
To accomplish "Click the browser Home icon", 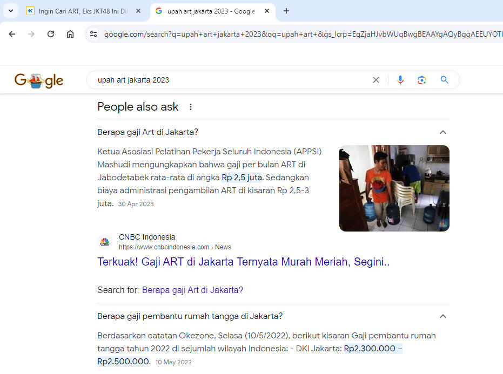I will pyautogui.click(x=70, y=33).
